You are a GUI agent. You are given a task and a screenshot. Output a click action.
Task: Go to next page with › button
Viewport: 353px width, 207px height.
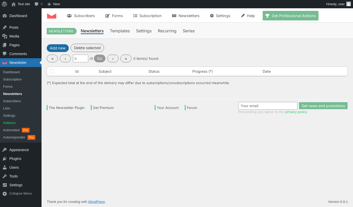[113, 58]
